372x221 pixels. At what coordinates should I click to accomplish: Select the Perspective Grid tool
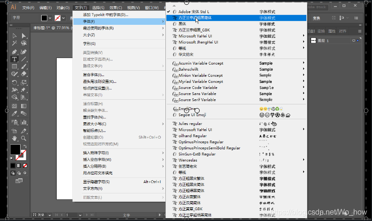(x=24, y=97)
